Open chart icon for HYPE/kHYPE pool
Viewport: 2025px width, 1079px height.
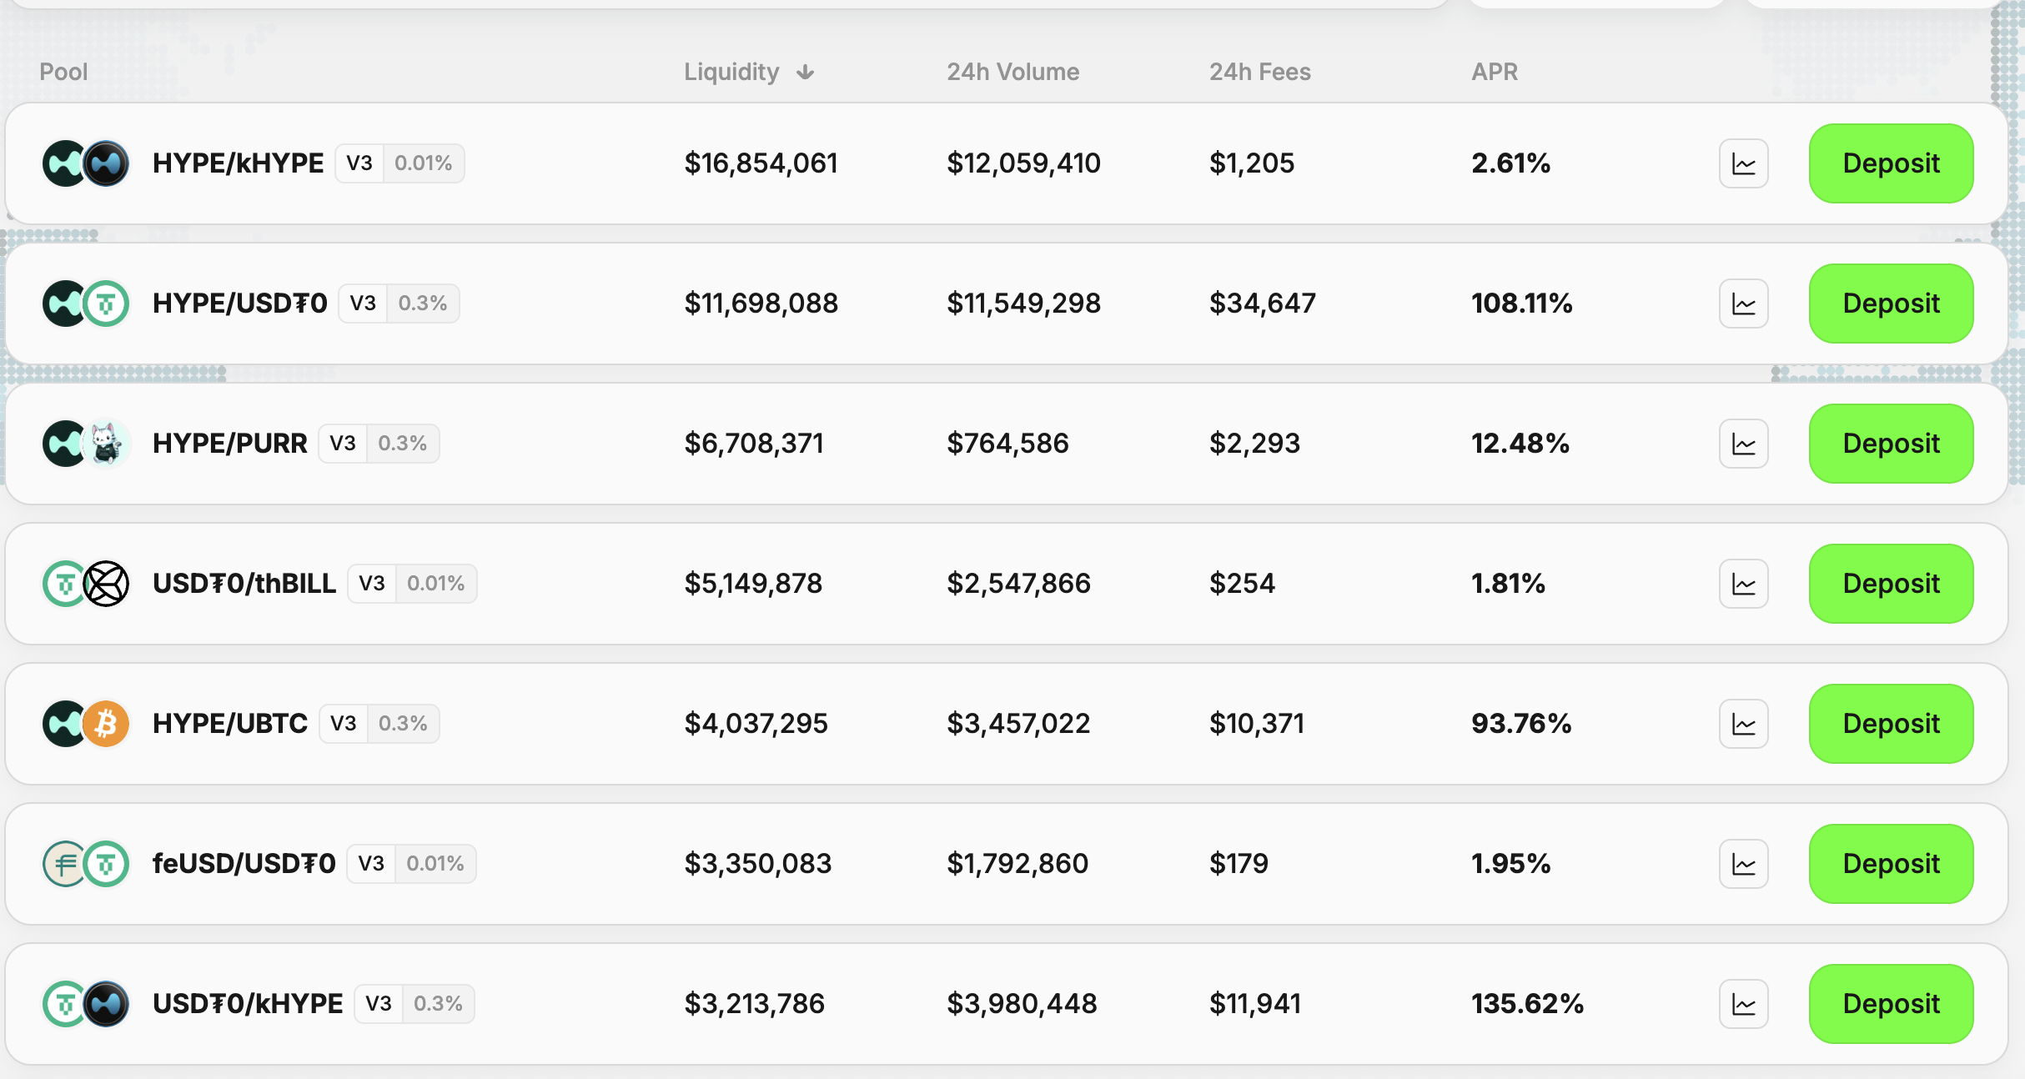click(x=1743, y=163)
